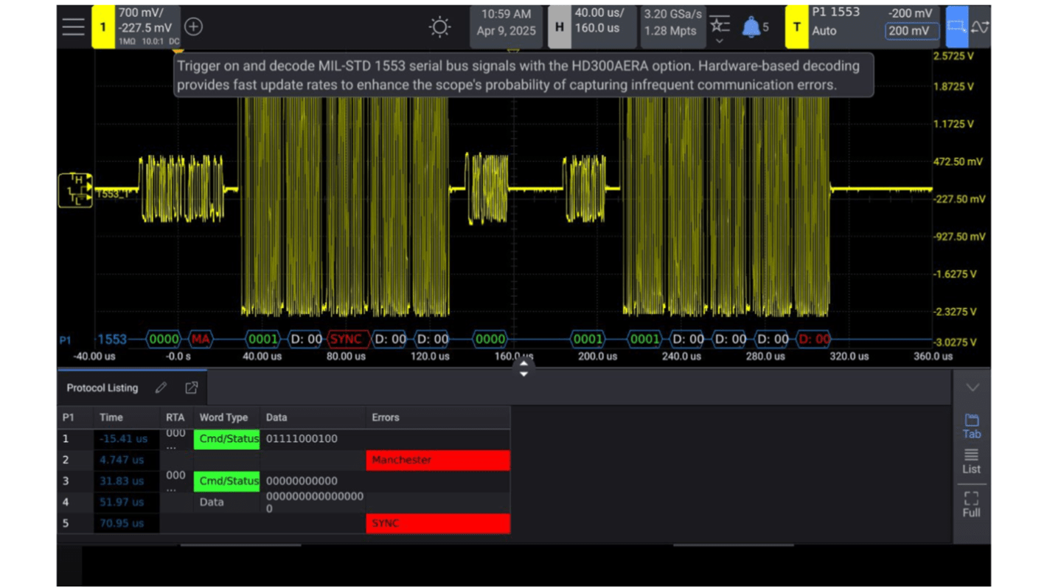This screenshot has width=1047, height=588.
Task: Select data value 00000000000 in row 3
Action: 302,481
